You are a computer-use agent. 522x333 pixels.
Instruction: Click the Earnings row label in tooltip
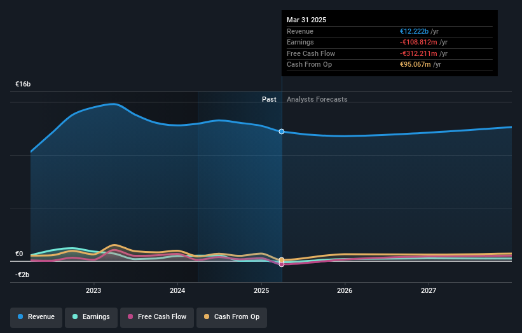pos(300,42)
